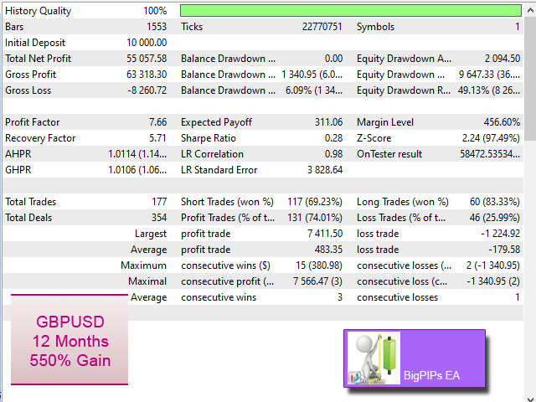Click the BigPIPs EA label

tap(431, 375)
